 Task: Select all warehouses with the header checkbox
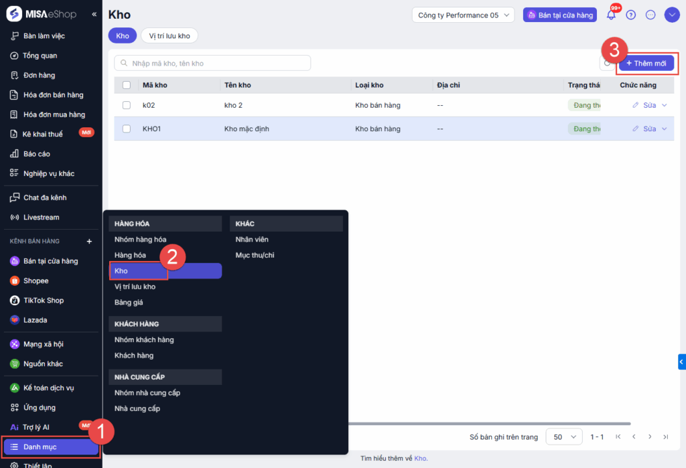127,85
